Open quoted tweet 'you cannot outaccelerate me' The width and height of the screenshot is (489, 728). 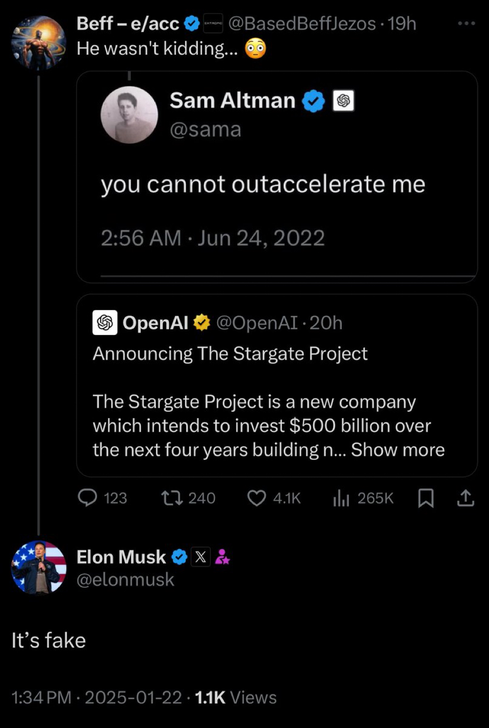click(x=263, y=184)
